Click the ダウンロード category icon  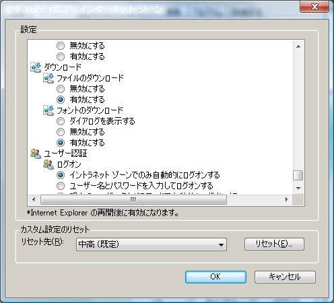36,67
